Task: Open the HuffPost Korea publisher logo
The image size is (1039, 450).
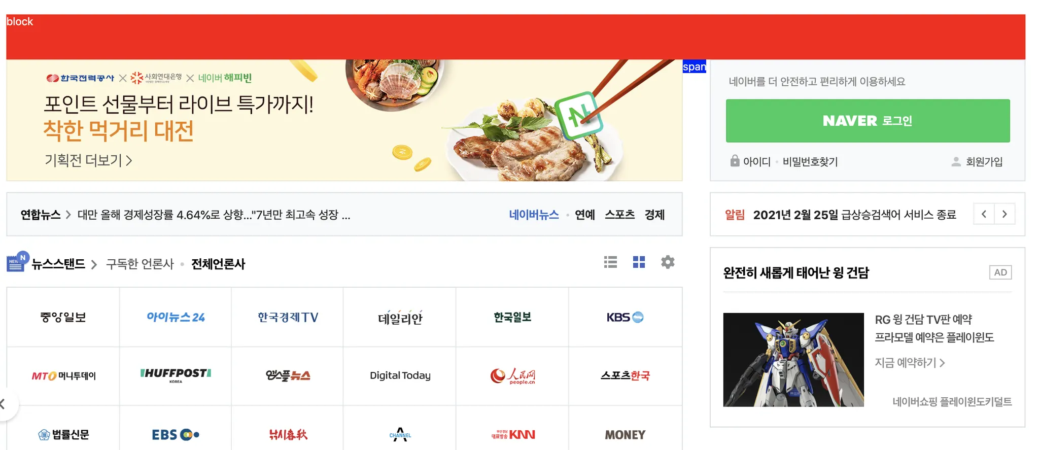Action: (176, 375)
